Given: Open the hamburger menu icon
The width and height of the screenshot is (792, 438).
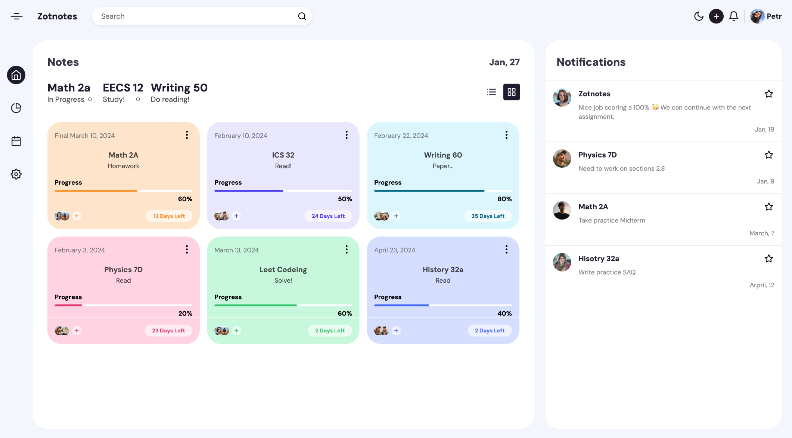Looking at the screenshot, I should [16, 16].
